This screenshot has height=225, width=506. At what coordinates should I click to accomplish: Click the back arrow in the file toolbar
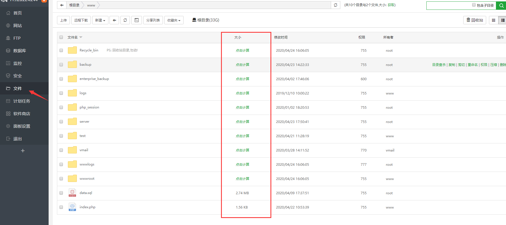click(x=114, y=20)
